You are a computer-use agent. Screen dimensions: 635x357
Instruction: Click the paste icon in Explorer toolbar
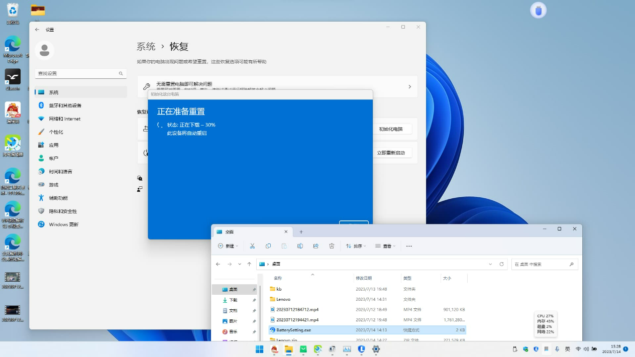(284, 246)
